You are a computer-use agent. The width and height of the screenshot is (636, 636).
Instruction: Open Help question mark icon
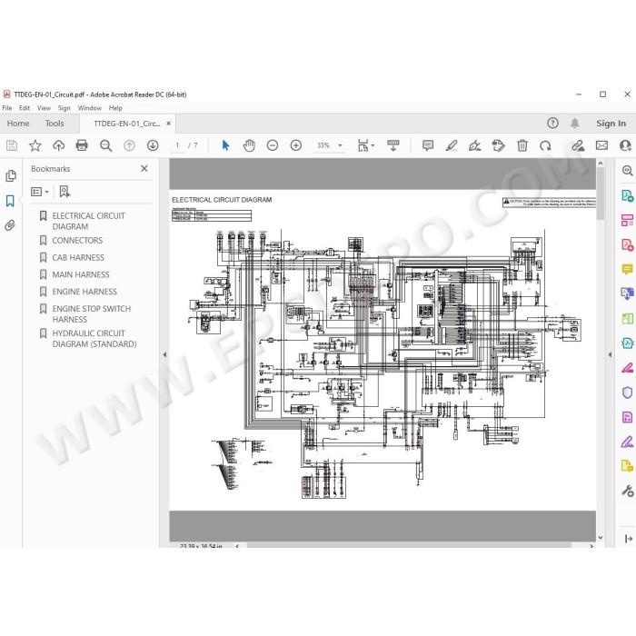552,123
